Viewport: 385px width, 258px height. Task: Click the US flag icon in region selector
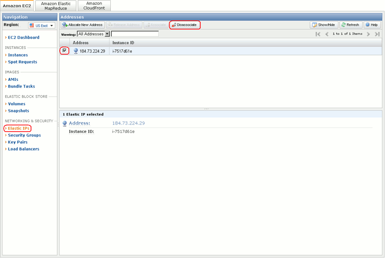pyautogui.click(x=32, y=25)
